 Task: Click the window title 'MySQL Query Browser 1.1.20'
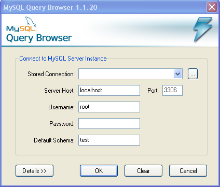pyautogui.click(x=50, y=7)
